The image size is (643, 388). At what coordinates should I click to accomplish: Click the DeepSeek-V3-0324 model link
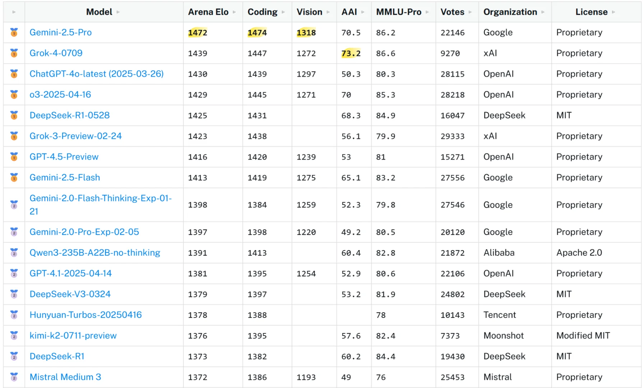70,294
